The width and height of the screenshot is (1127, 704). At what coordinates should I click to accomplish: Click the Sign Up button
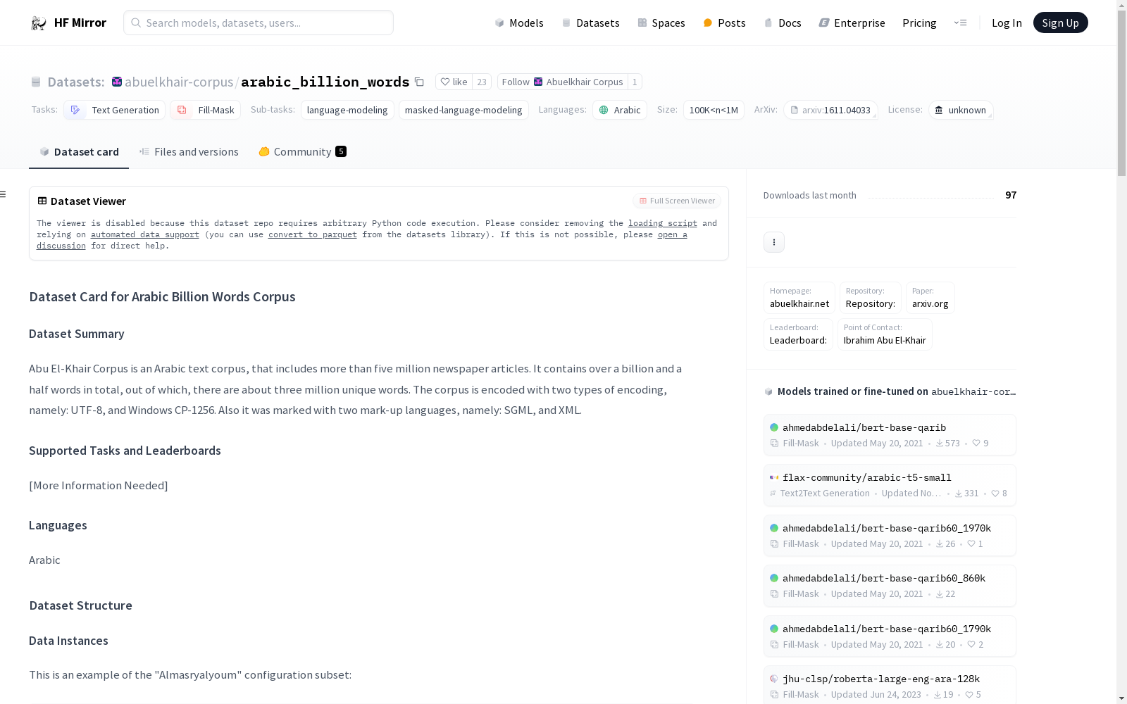(x=1060, y=23)
